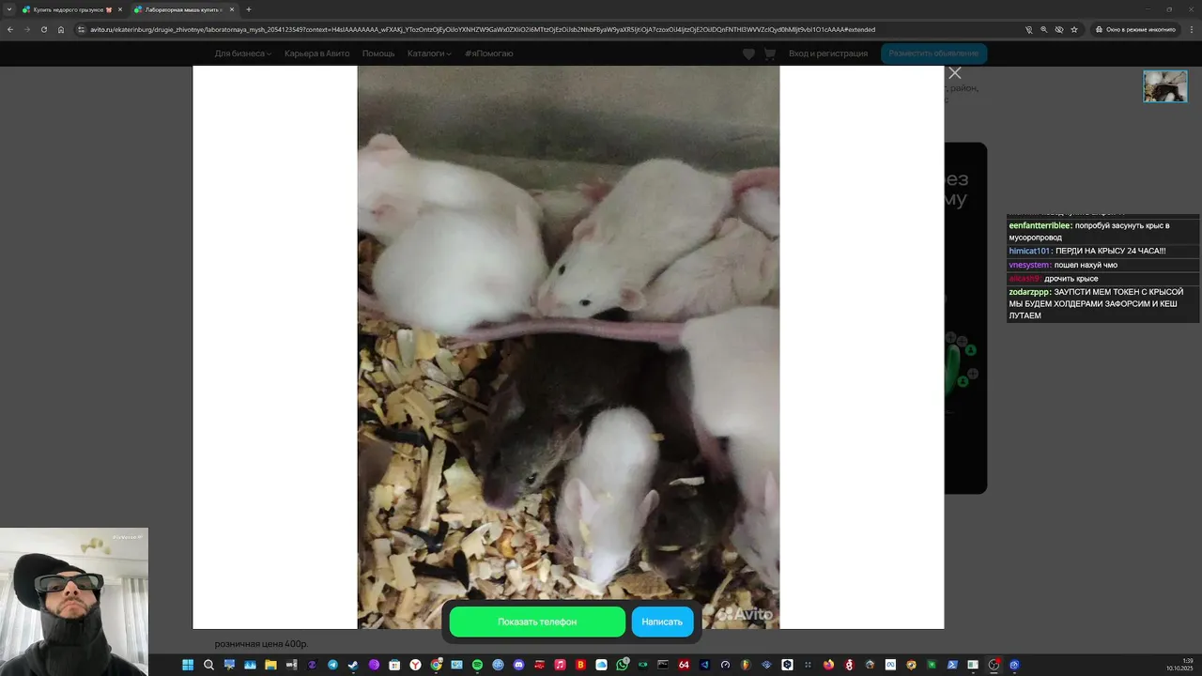Close the photo viewer with the X icon
The height and width of the screenshot is (676, 1202).
point(955,73)
